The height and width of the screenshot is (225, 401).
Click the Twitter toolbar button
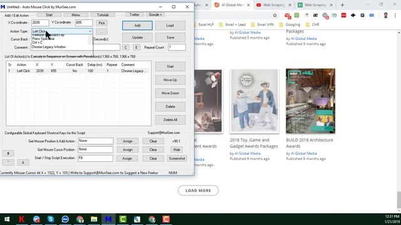coord(135,15)
